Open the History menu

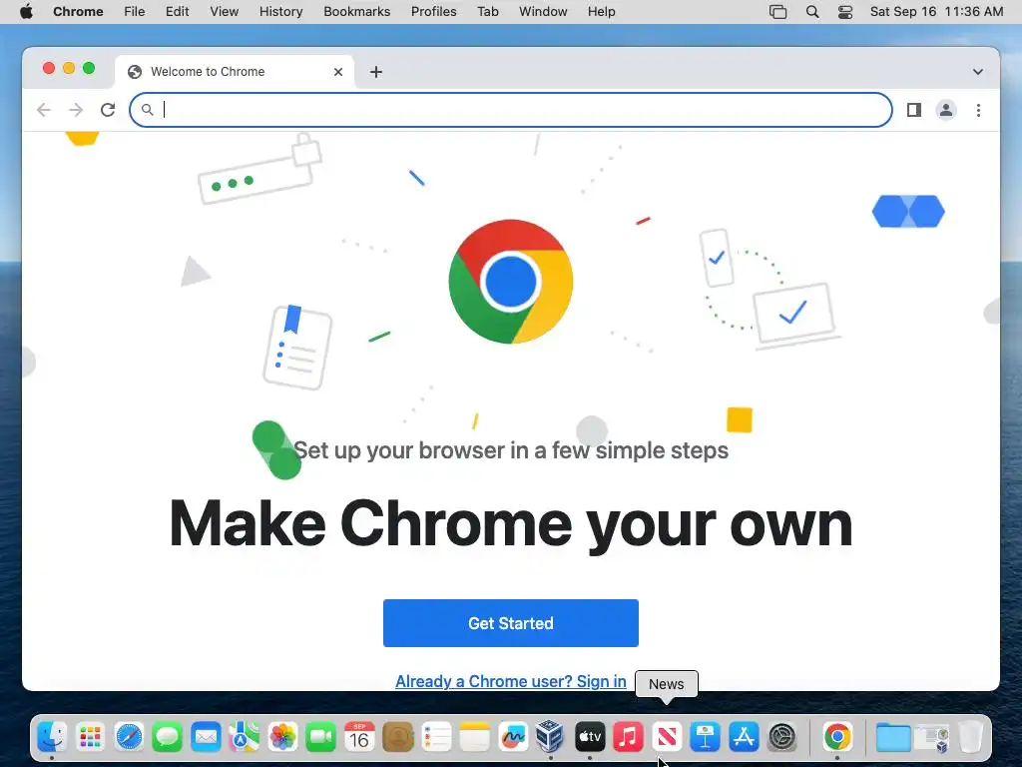[x=280, y=12]
